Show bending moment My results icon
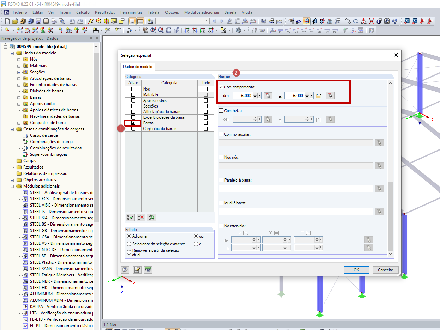This screenshot has width=440, height=330. pyautogui.click(x=311, y=30)
